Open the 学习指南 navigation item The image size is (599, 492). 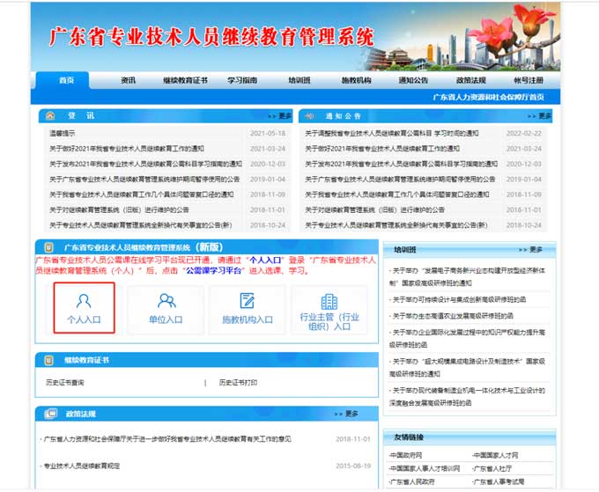click(242, 80)
